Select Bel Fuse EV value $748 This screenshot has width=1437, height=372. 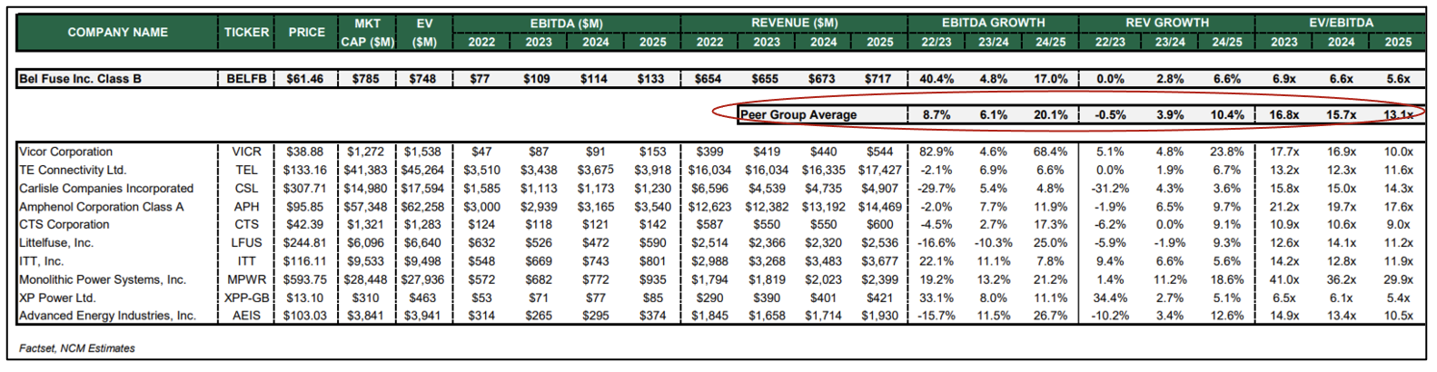point(422,79)
